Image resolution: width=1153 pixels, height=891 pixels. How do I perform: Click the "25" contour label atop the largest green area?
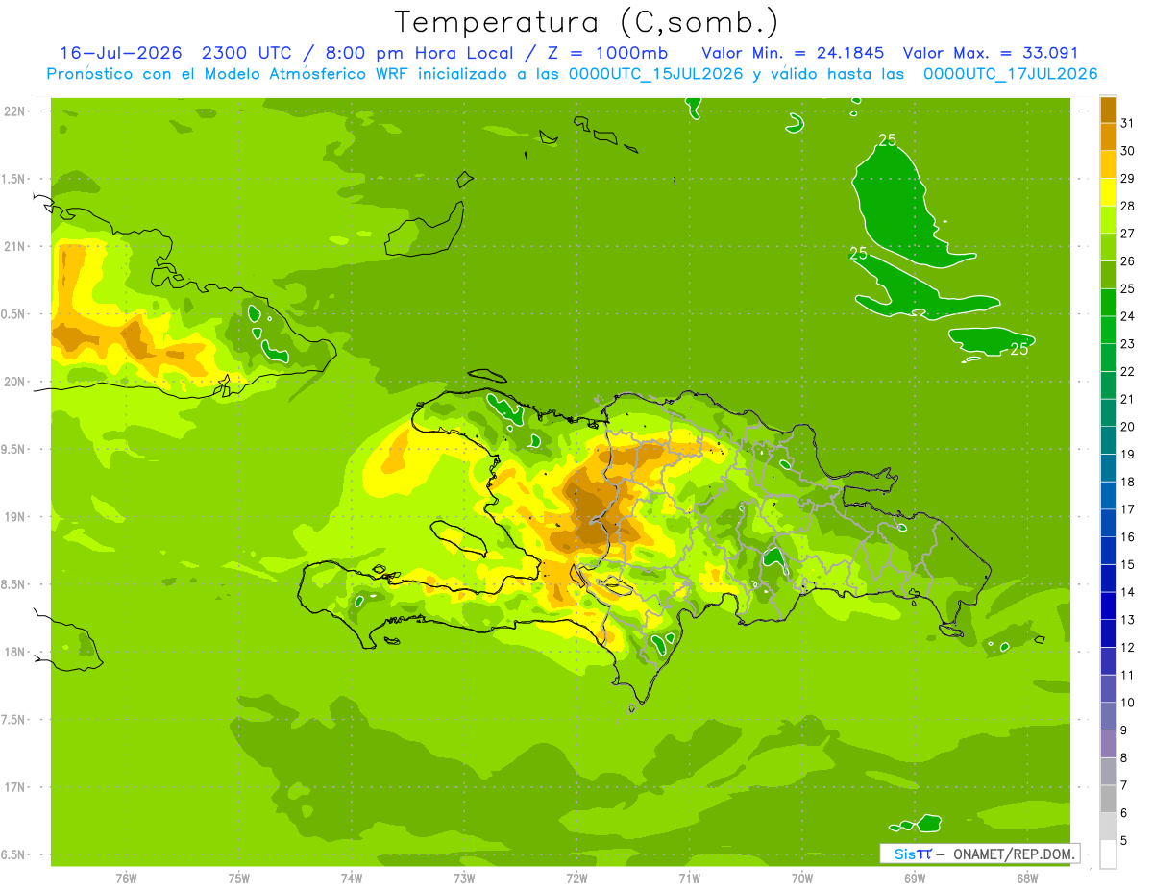click(887, 140)
